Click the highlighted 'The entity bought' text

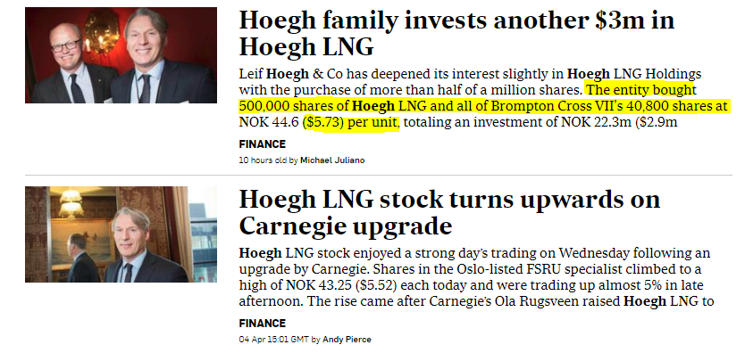641,89
